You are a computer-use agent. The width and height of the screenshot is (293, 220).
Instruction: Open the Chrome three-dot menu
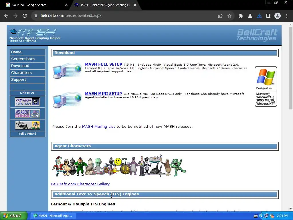(x=287, y=16)
